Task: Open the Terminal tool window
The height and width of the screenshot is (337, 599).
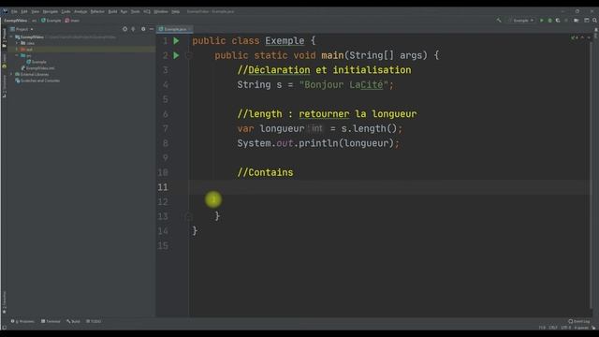Action: coord(51,321)
